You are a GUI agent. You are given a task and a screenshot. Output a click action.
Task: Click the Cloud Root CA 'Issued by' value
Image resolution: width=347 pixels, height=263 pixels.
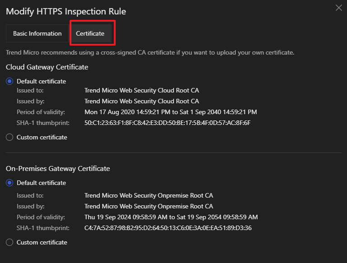(141, 101)
